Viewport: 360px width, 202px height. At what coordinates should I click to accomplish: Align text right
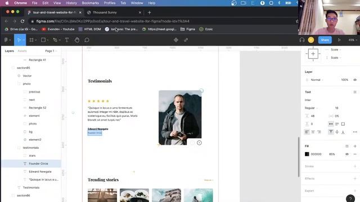pos(319,132)
